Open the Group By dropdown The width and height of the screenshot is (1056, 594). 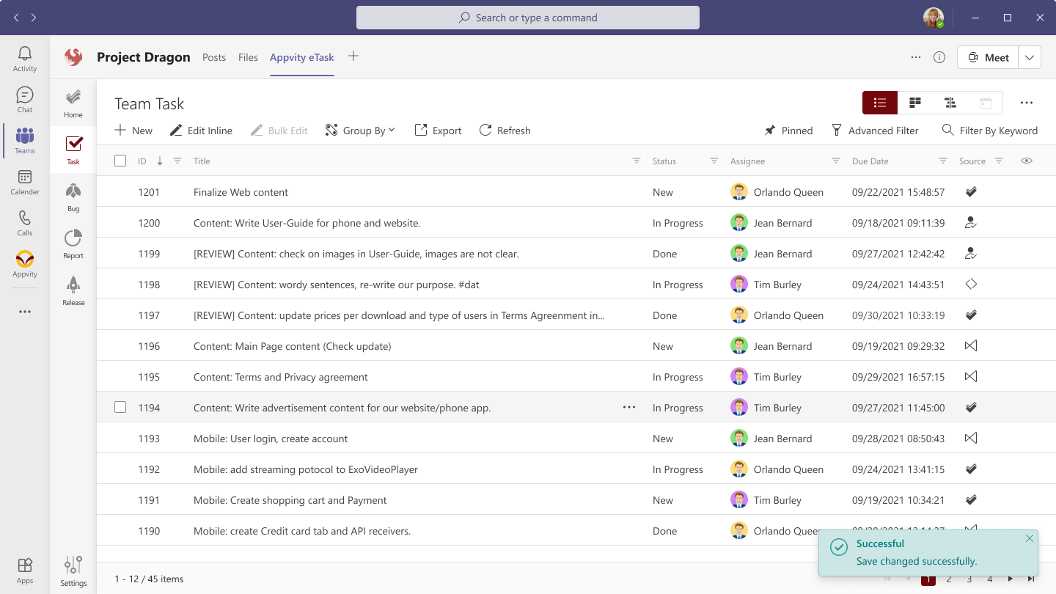click(x=360, y=130)
